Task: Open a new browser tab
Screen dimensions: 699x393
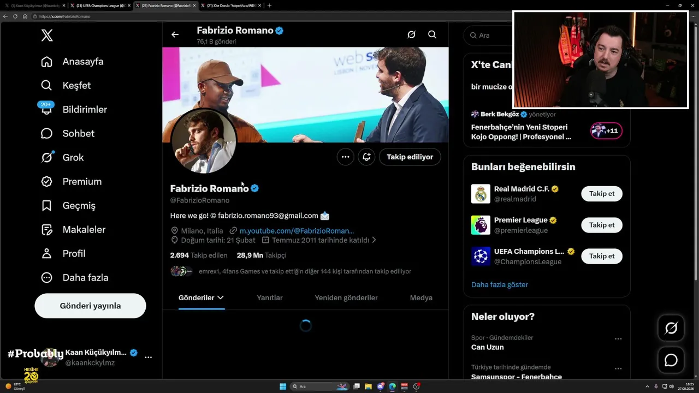Action: (269, 5)
